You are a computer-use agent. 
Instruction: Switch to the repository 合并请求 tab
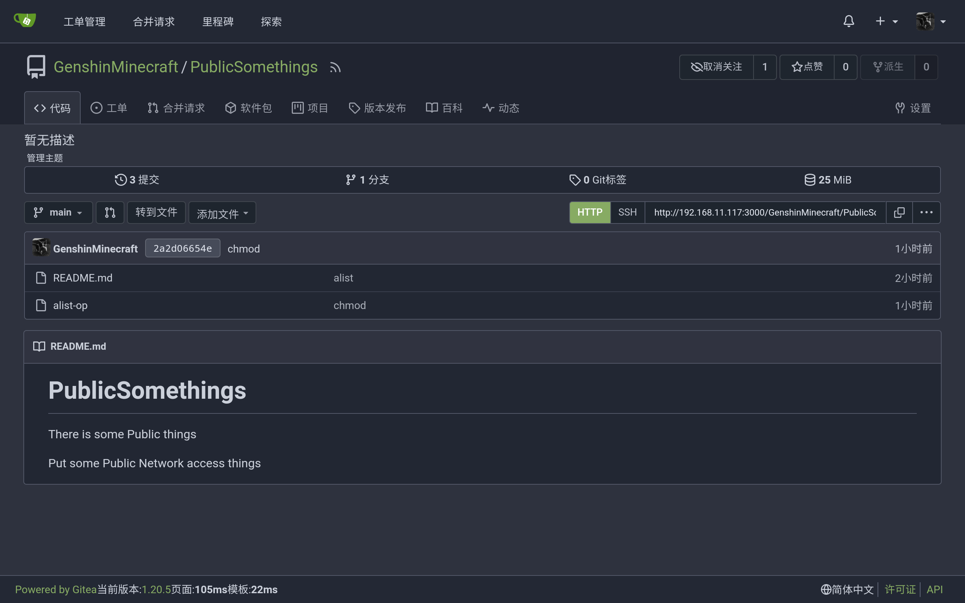(x=176, y=108)
